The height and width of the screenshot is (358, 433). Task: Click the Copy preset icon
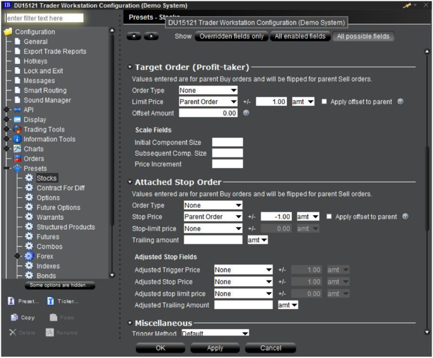tap(14, 318)
